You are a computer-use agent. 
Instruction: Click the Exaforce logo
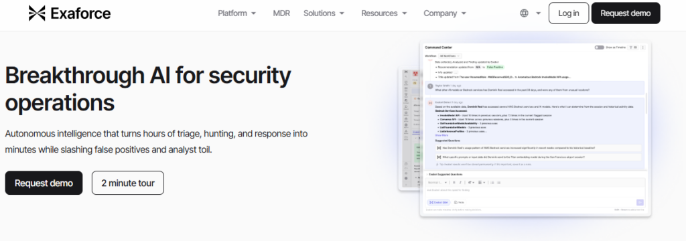(x=70, y=13)
